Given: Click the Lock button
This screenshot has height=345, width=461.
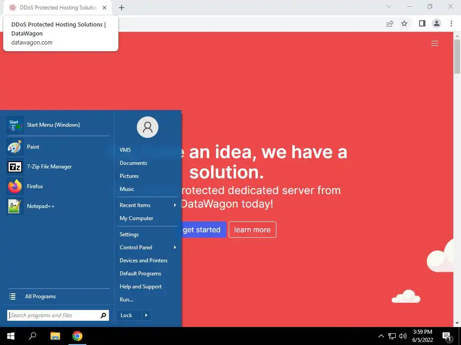Looking at the screenshot, I should coord(129,315).
